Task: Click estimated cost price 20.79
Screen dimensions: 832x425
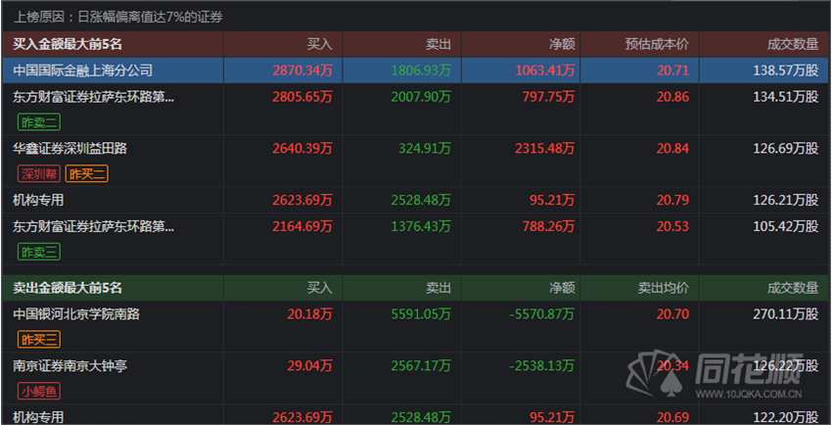Action: coord(672,200)
